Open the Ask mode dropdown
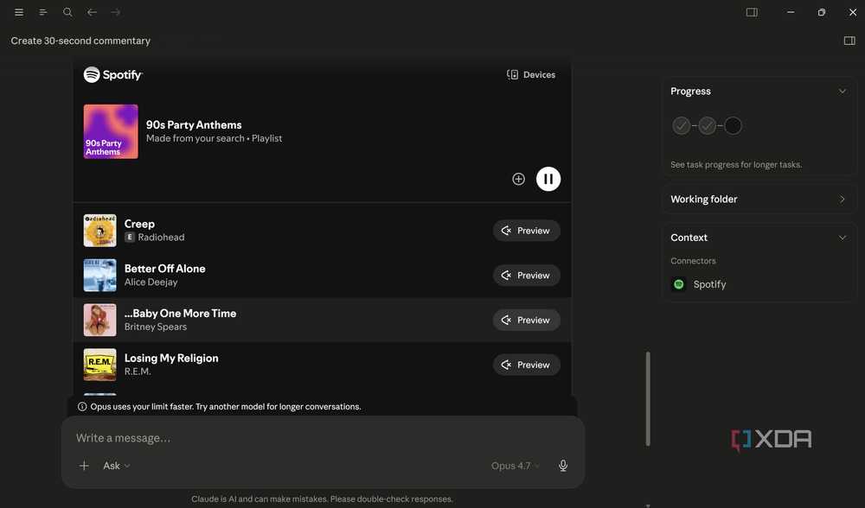Image resolution: width=865 pixels, height=508 pixels. click(117, 466)
